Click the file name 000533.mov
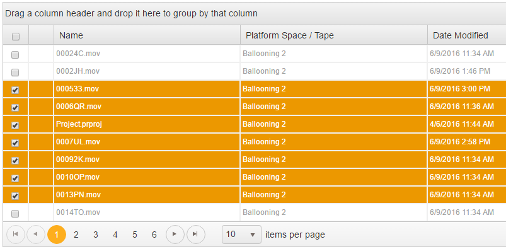 78,89
